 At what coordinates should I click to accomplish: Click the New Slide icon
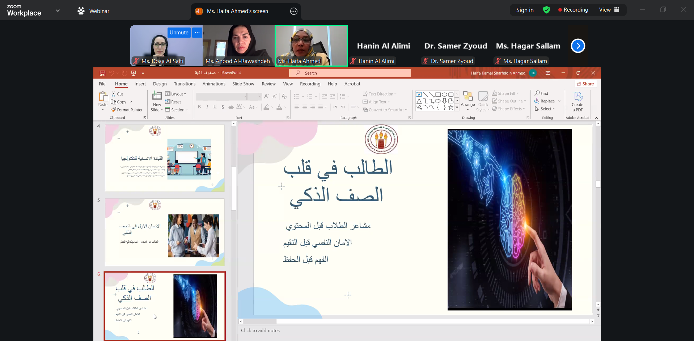[x=157, y=96]
